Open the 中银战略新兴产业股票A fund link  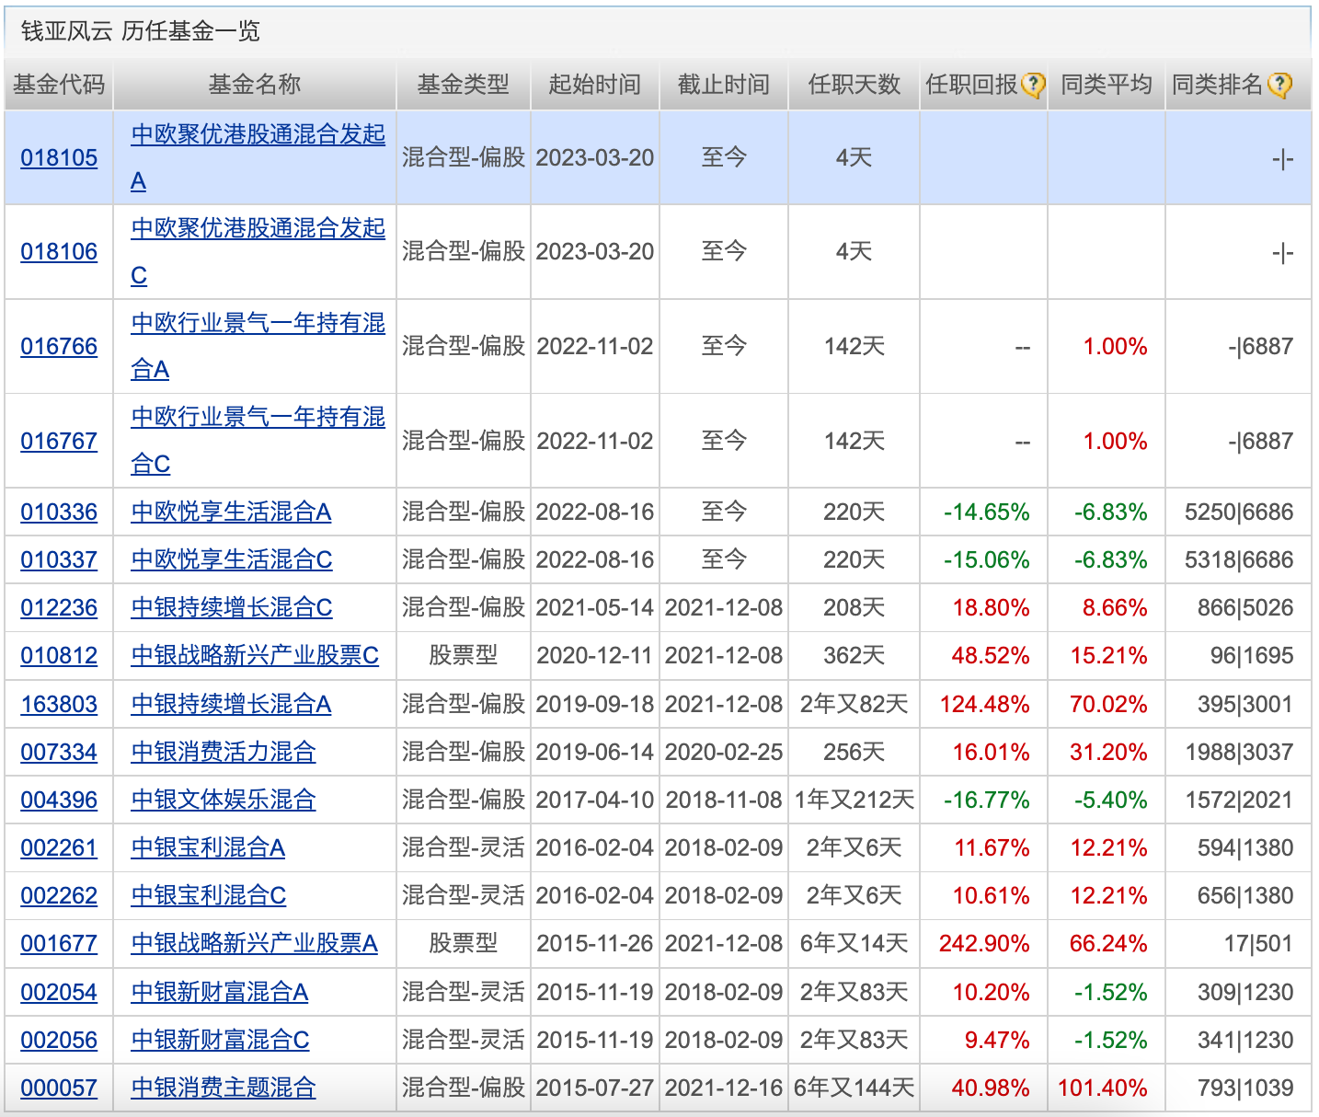coord(255,943)
